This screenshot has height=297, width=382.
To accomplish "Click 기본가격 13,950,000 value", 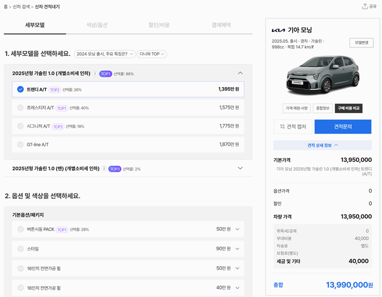I will 356,160.
